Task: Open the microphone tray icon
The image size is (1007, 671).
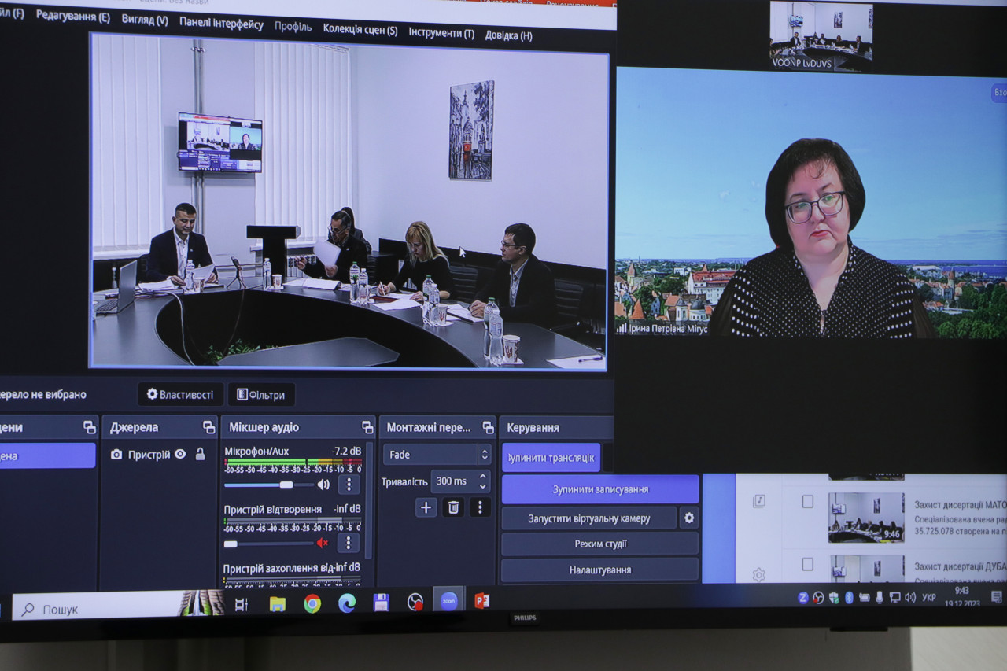Action: [880, 597]
